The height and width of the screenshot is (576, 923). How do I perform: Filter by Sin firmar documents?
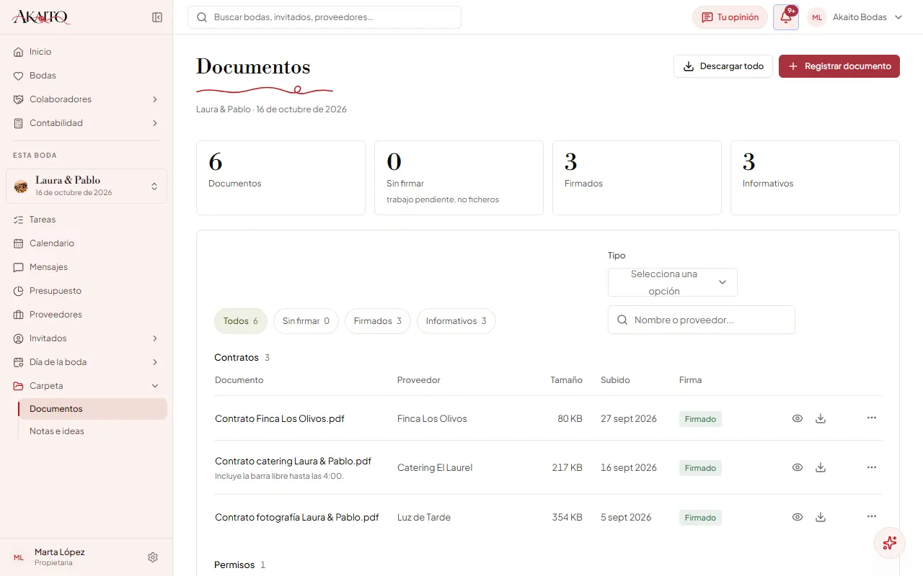(306, 321)
